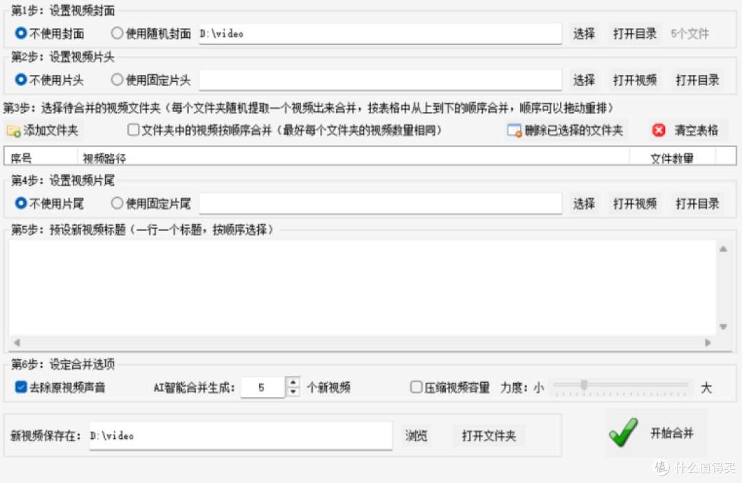This screenshot has height=483, width=742.
Task: Click the 添加文件夹 button label
Action: (x=51, y=130)
